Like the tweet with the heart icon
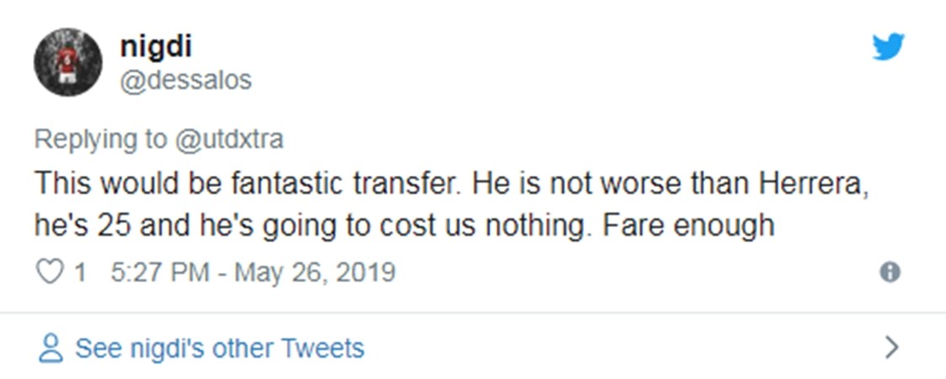 click(x=52, y=273)
